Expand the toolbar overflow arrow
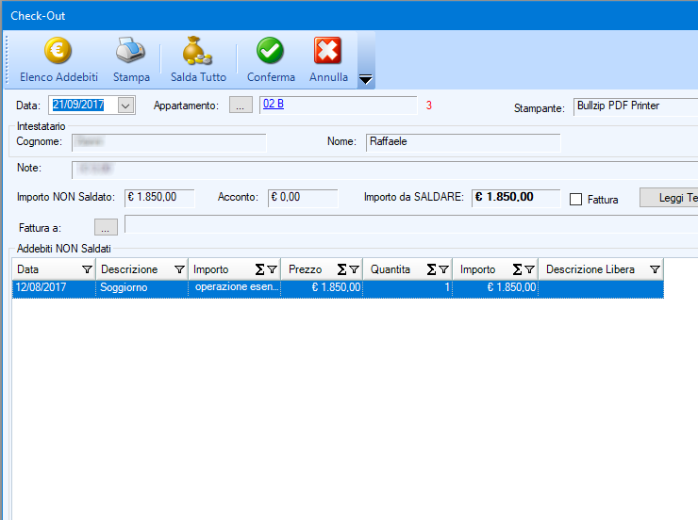 click(366, 78)
